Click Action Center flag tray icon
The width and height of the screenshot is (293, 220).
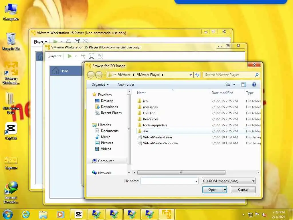tap(257, 215)
